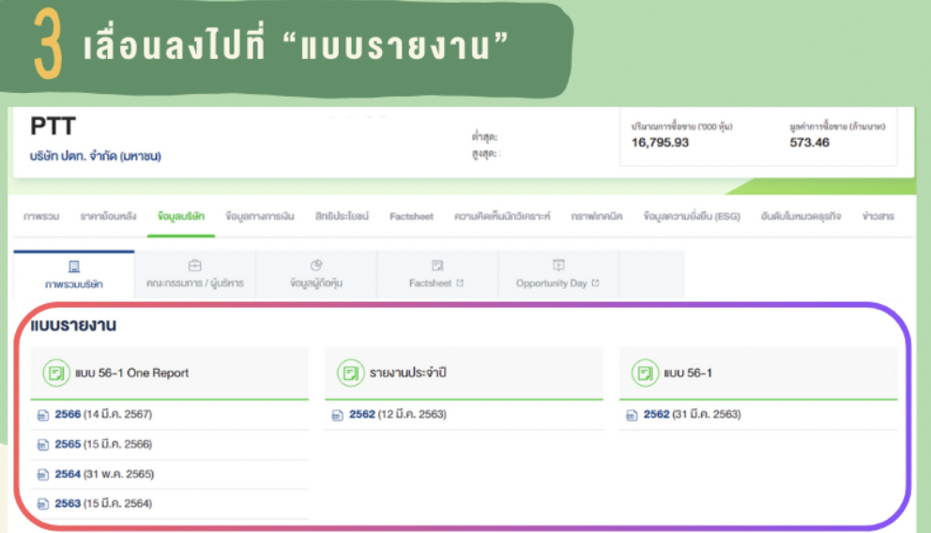The image size is (931, 533).
Task: Click the รายงานประจำปี header icon
Action: 350,373
